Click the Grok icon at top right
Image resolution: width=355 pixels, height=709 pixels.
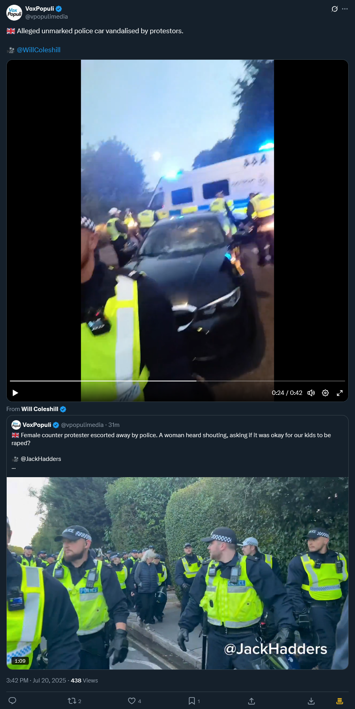click(x=334, y=9)
